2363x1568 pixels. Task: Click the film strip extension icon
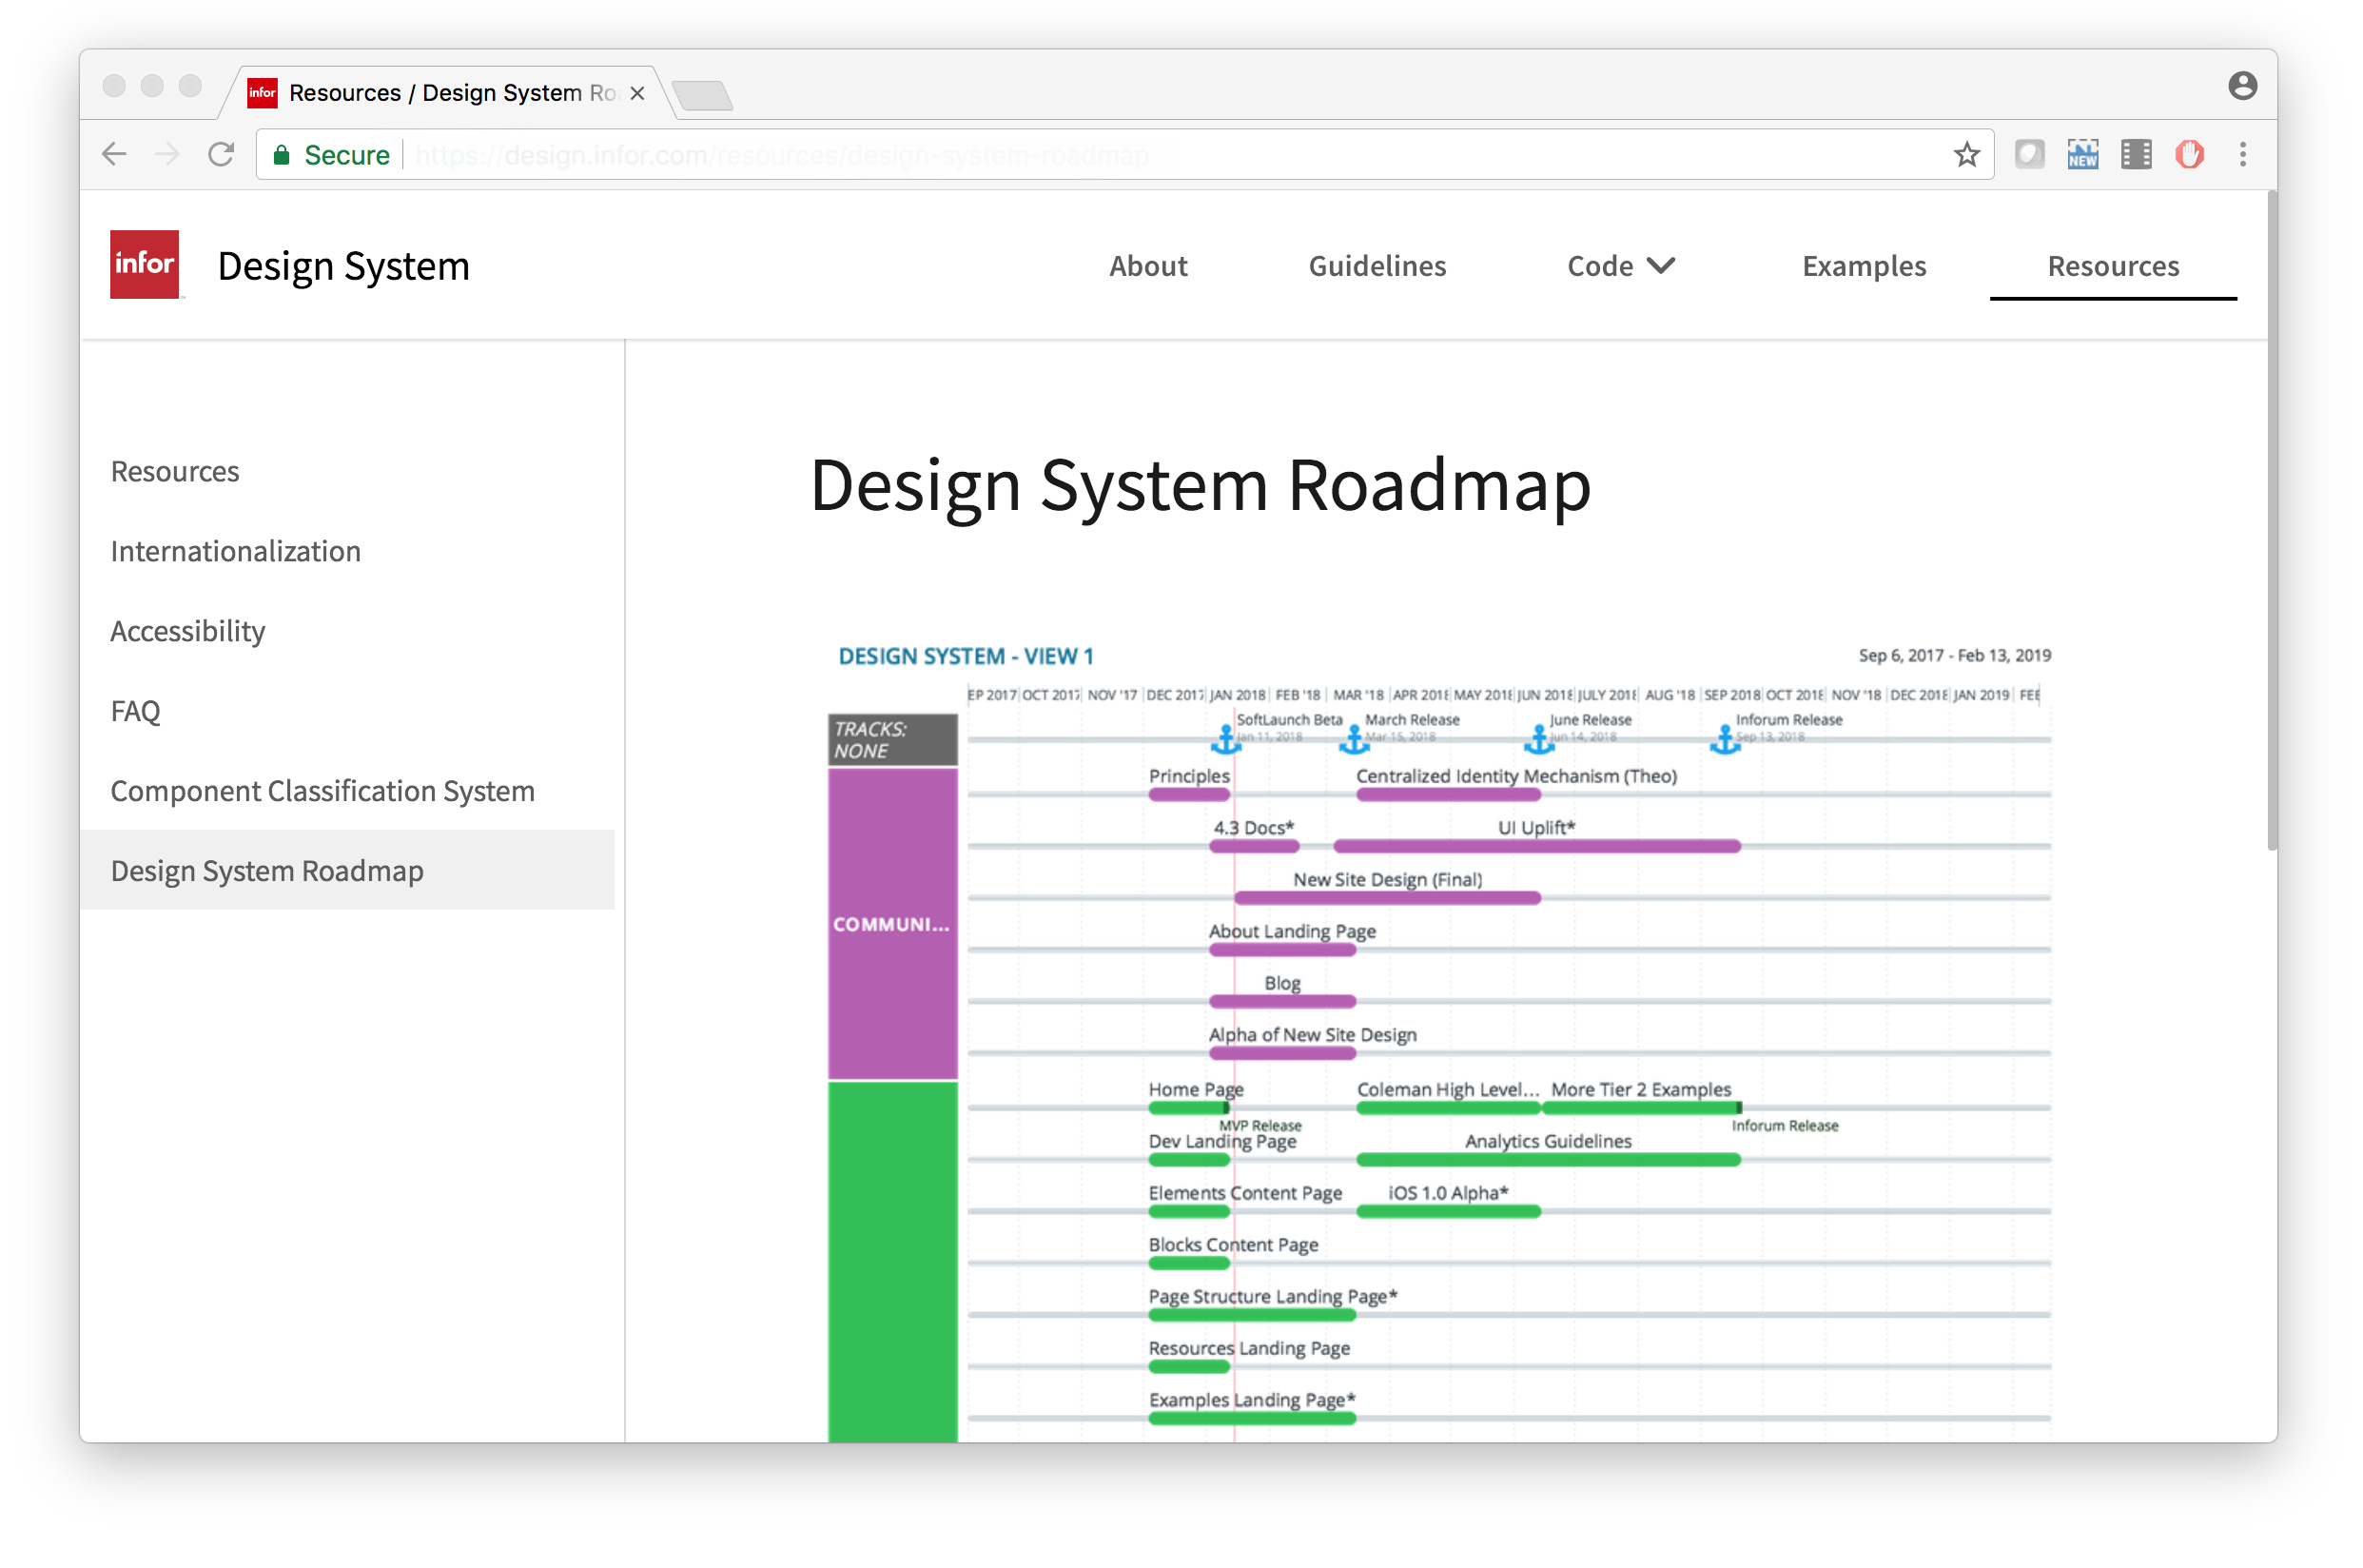(x=2135, y=155)
